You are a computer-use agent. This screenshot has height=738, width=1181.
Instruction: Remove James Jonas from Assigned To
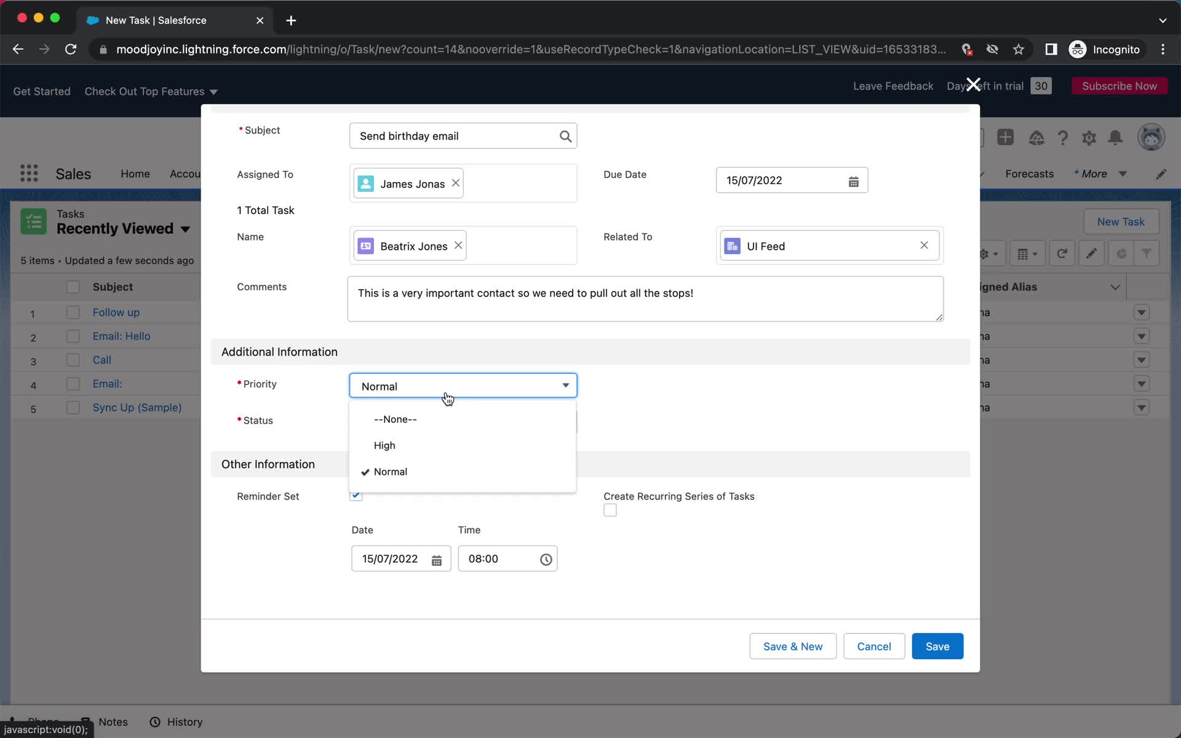(455, 183)
